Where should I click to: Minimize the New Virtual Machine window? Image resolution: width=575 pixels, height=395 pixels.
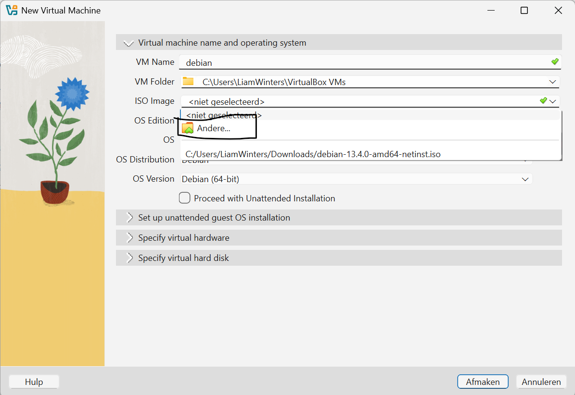(x=491, y=10)
